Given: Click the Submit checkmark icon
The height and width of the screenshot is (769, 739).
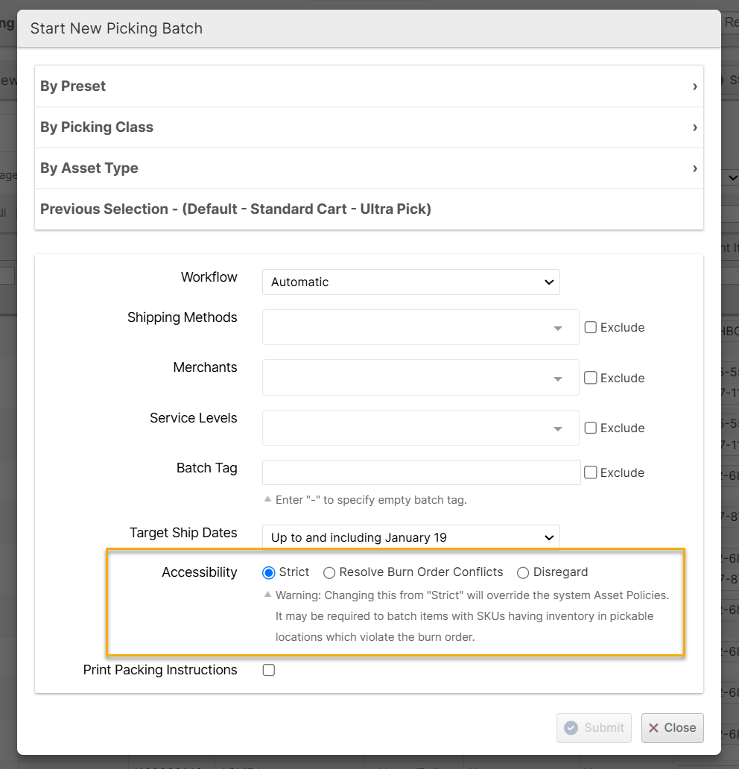Looking at the screenshot, I should 571,728.
